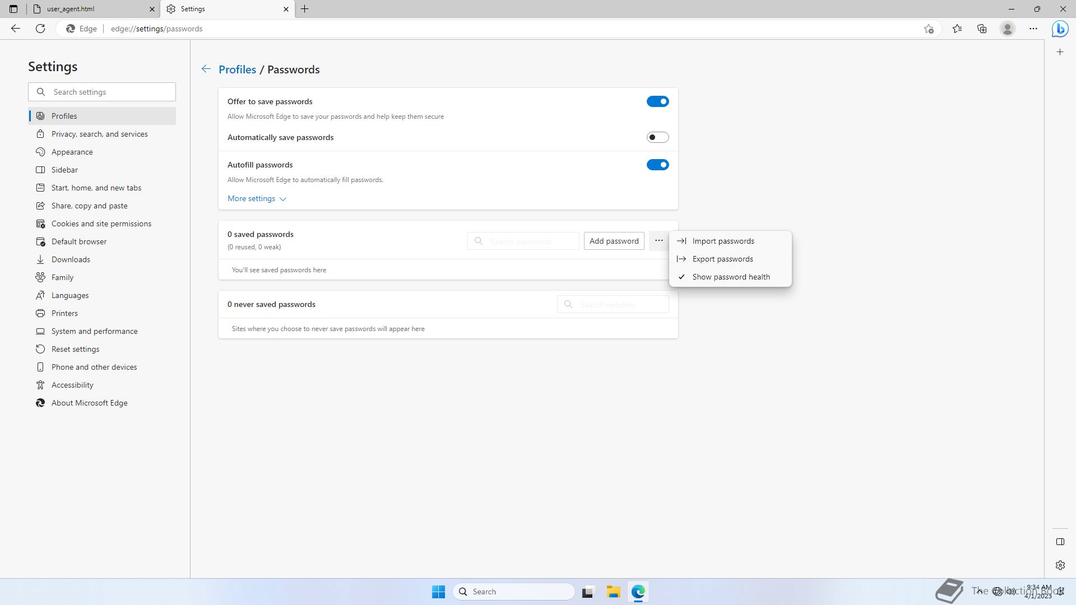Open Start, home, and new tabs
The image size is (1076, 605).
tap(102, 188)
